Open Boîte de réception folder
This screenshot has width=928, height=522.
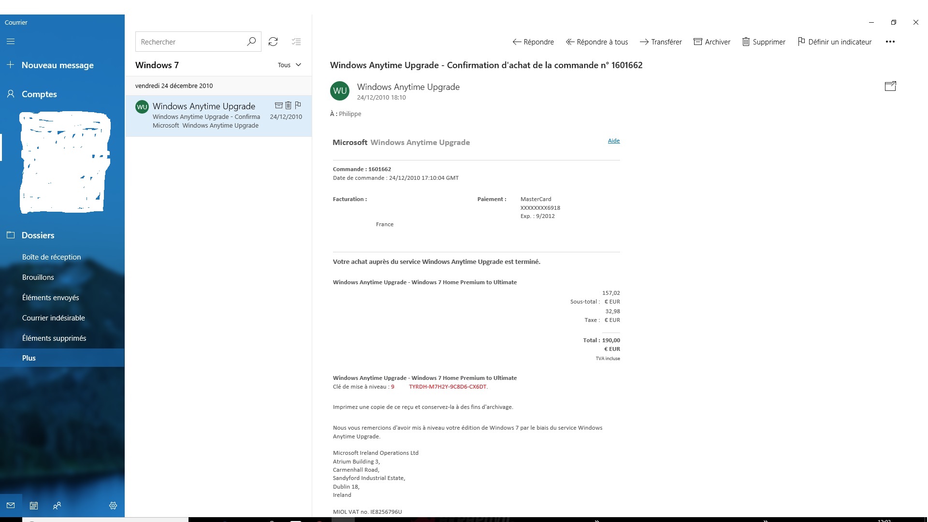[x=51, y=257]
